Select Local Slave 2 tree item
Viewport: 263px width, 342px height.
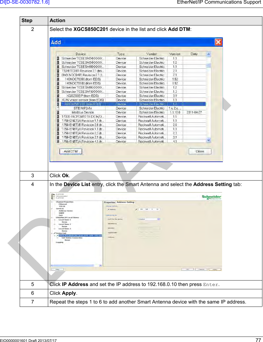tap(65, 224)
